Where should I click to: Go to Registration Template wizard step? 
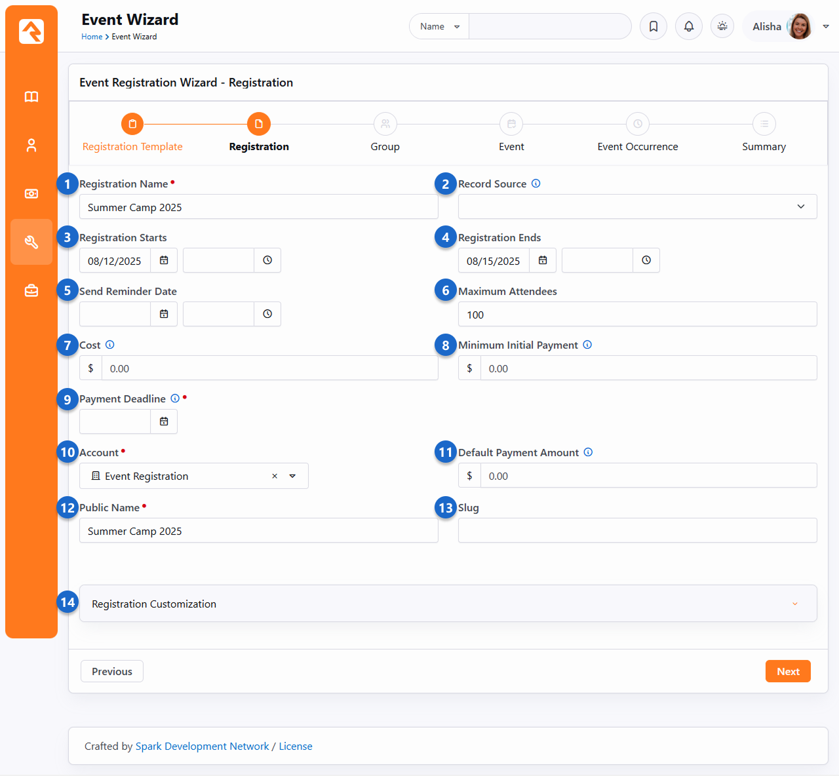pos(132,125)
